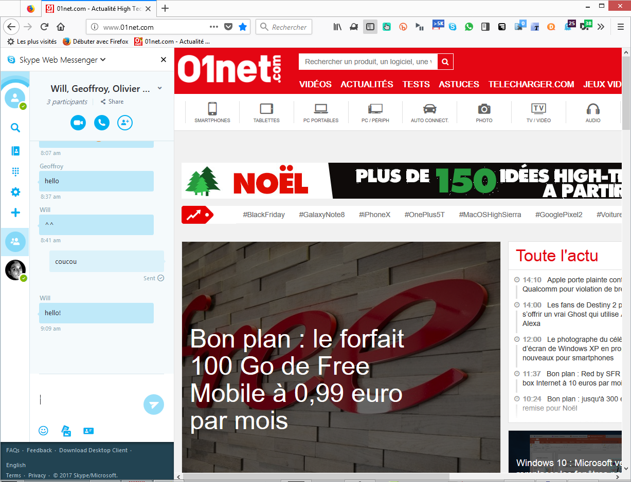Open the emoticon picker in Skype

tap(44, 430)
